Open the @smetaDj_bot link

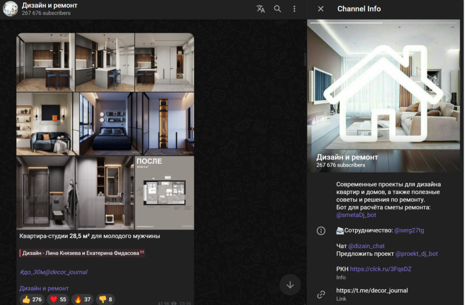(x=356, y=215)
